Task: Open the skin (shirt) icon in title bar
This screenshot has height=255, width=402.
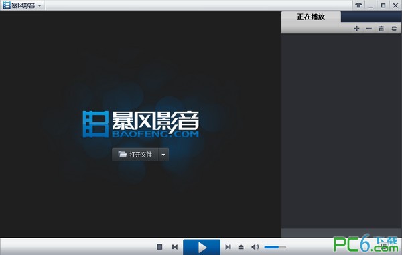Action: pos(358,5)
